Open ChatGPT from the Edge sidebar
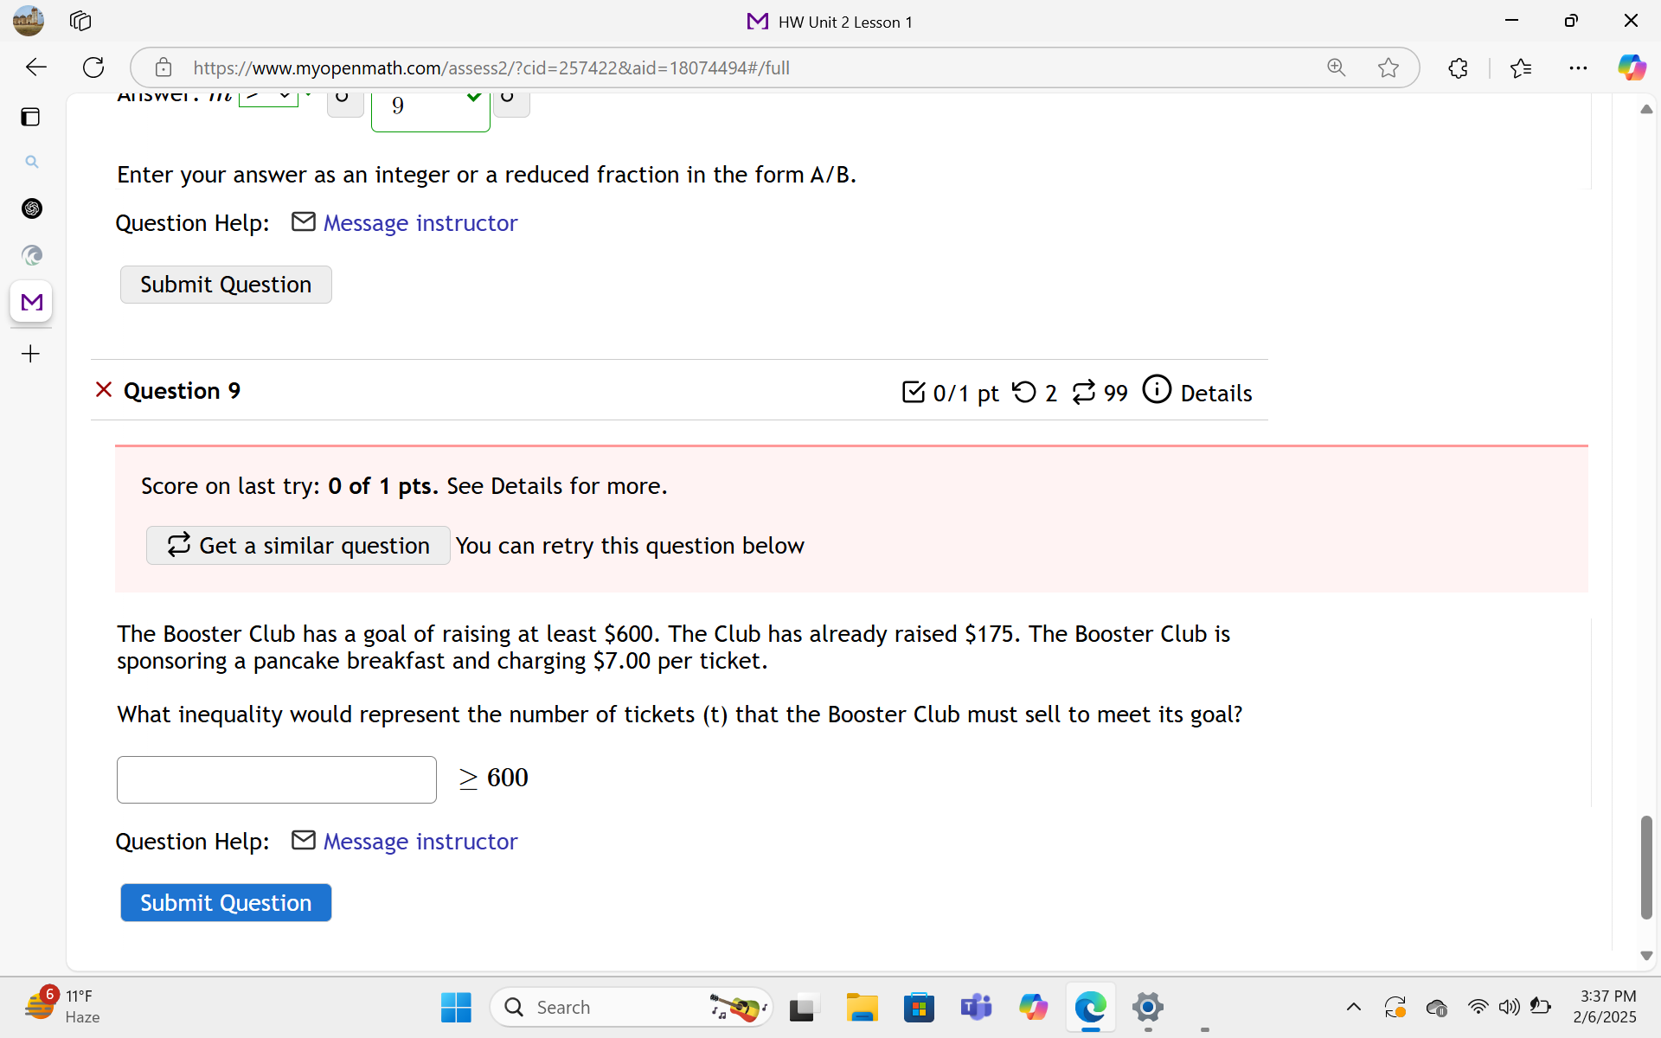Screen dimensions: 1661x1038 click(32, 208)
